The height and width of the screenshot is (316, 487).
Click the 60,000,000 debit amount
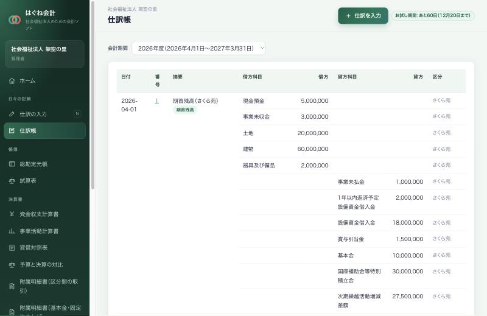[x=313, y=149]
